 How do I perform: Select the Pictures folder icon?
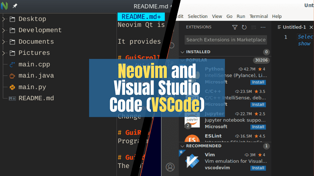pyautogui.click(x=12, y=53)
